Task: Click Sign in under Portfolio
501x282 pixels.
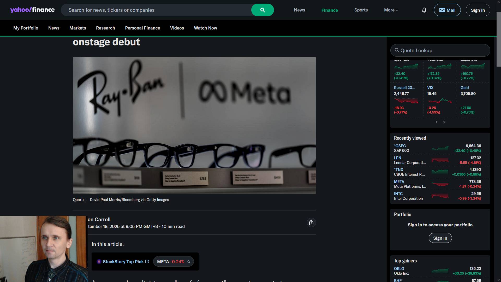Action: click(440, 238)
